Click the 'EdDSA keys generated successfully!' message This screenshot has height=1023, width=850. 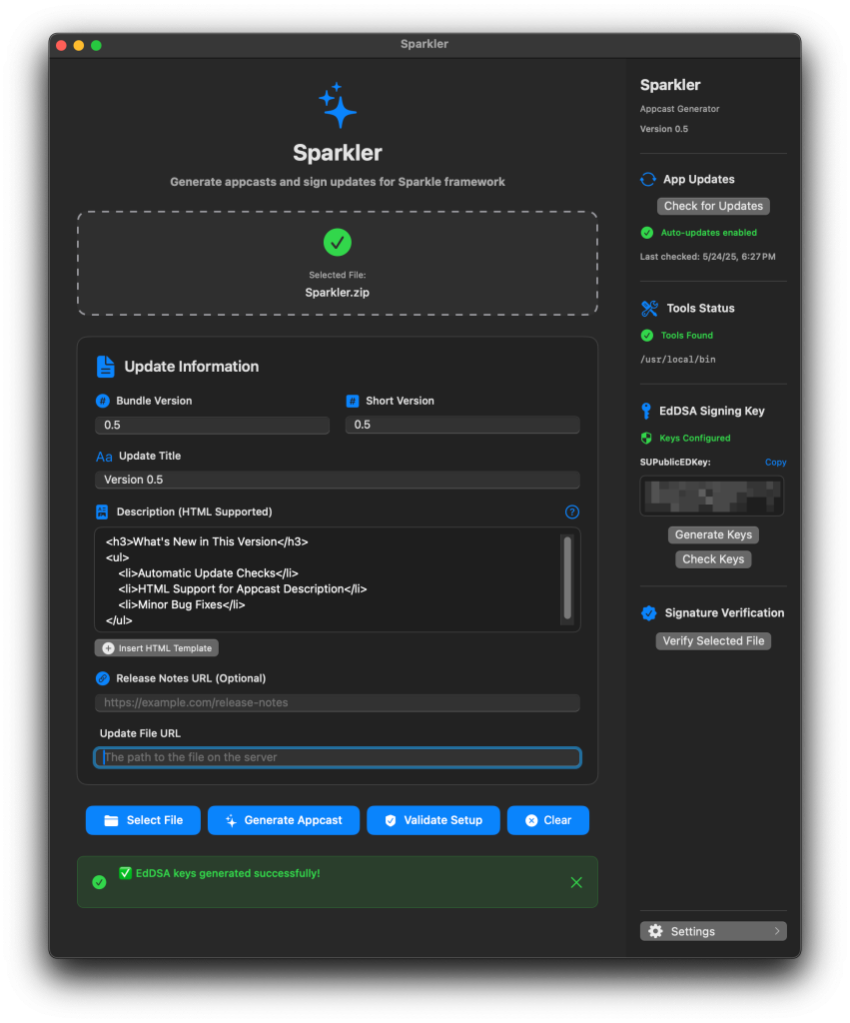[228, 873]
